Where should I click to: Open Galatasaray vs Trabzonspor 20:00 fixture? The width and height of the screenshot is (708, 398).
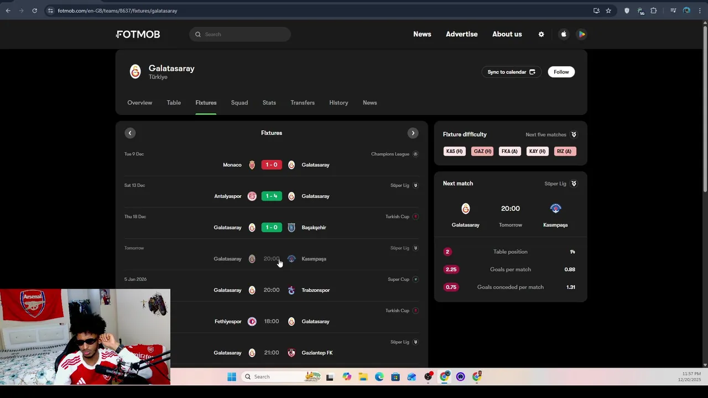tap(272, 290)
